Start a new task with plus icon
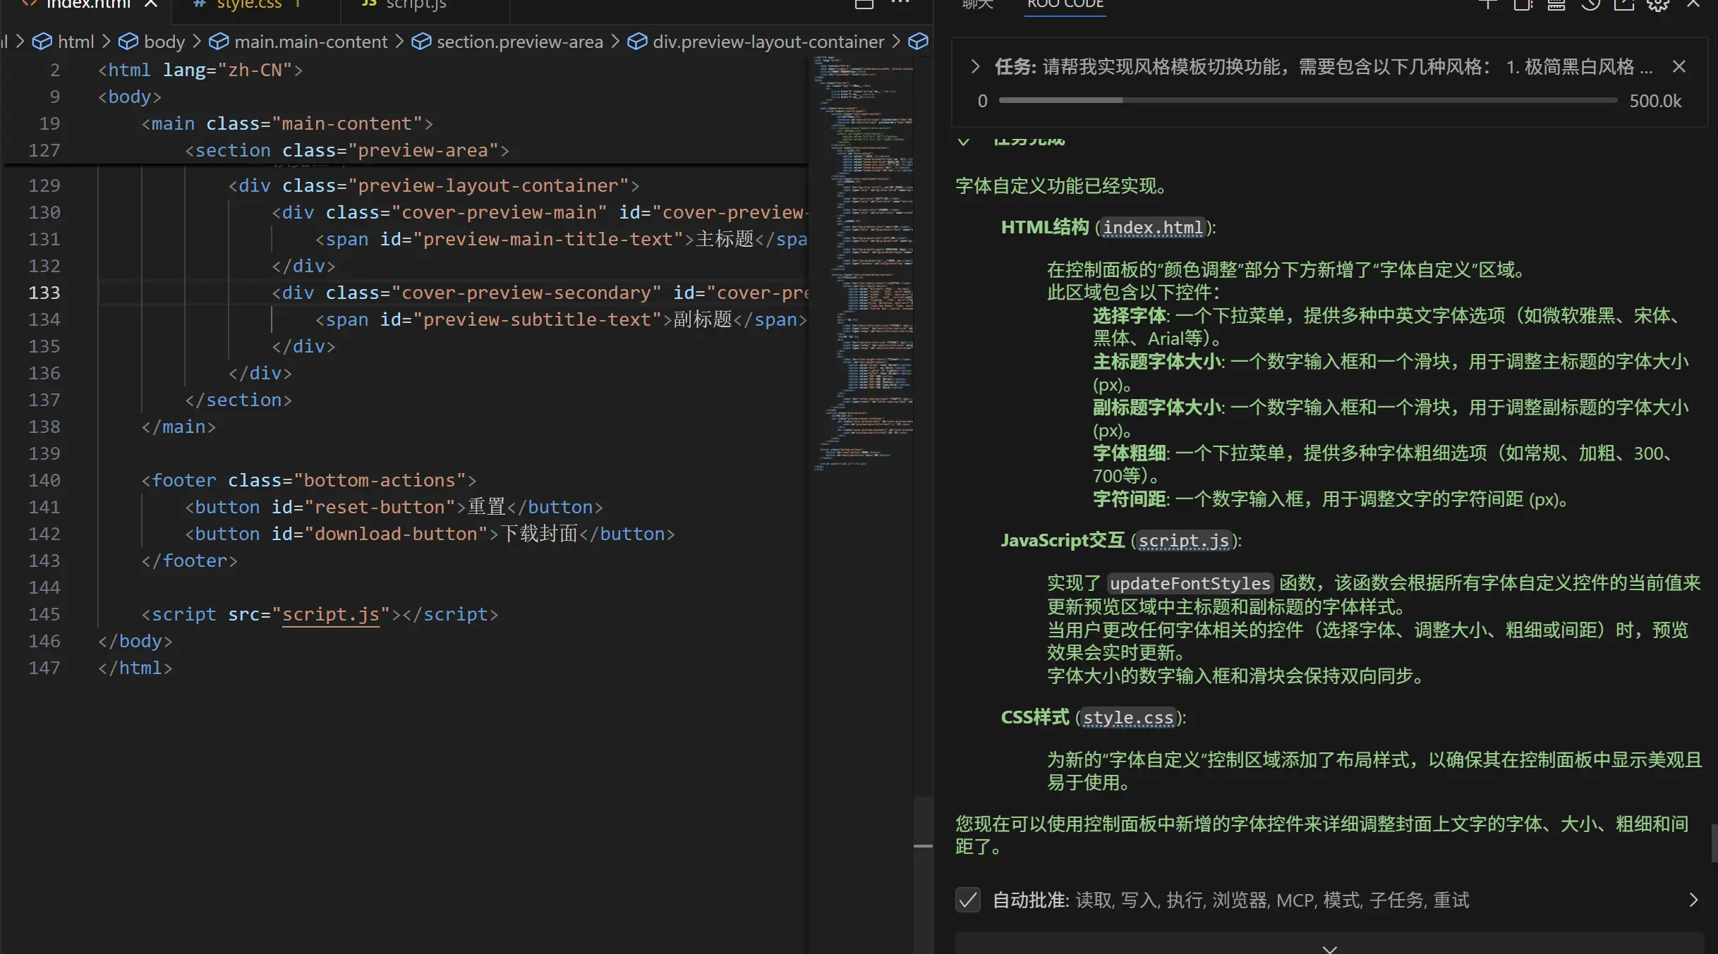The height and width of the screenshot is (954, 1718). (x=1488, y=4)
